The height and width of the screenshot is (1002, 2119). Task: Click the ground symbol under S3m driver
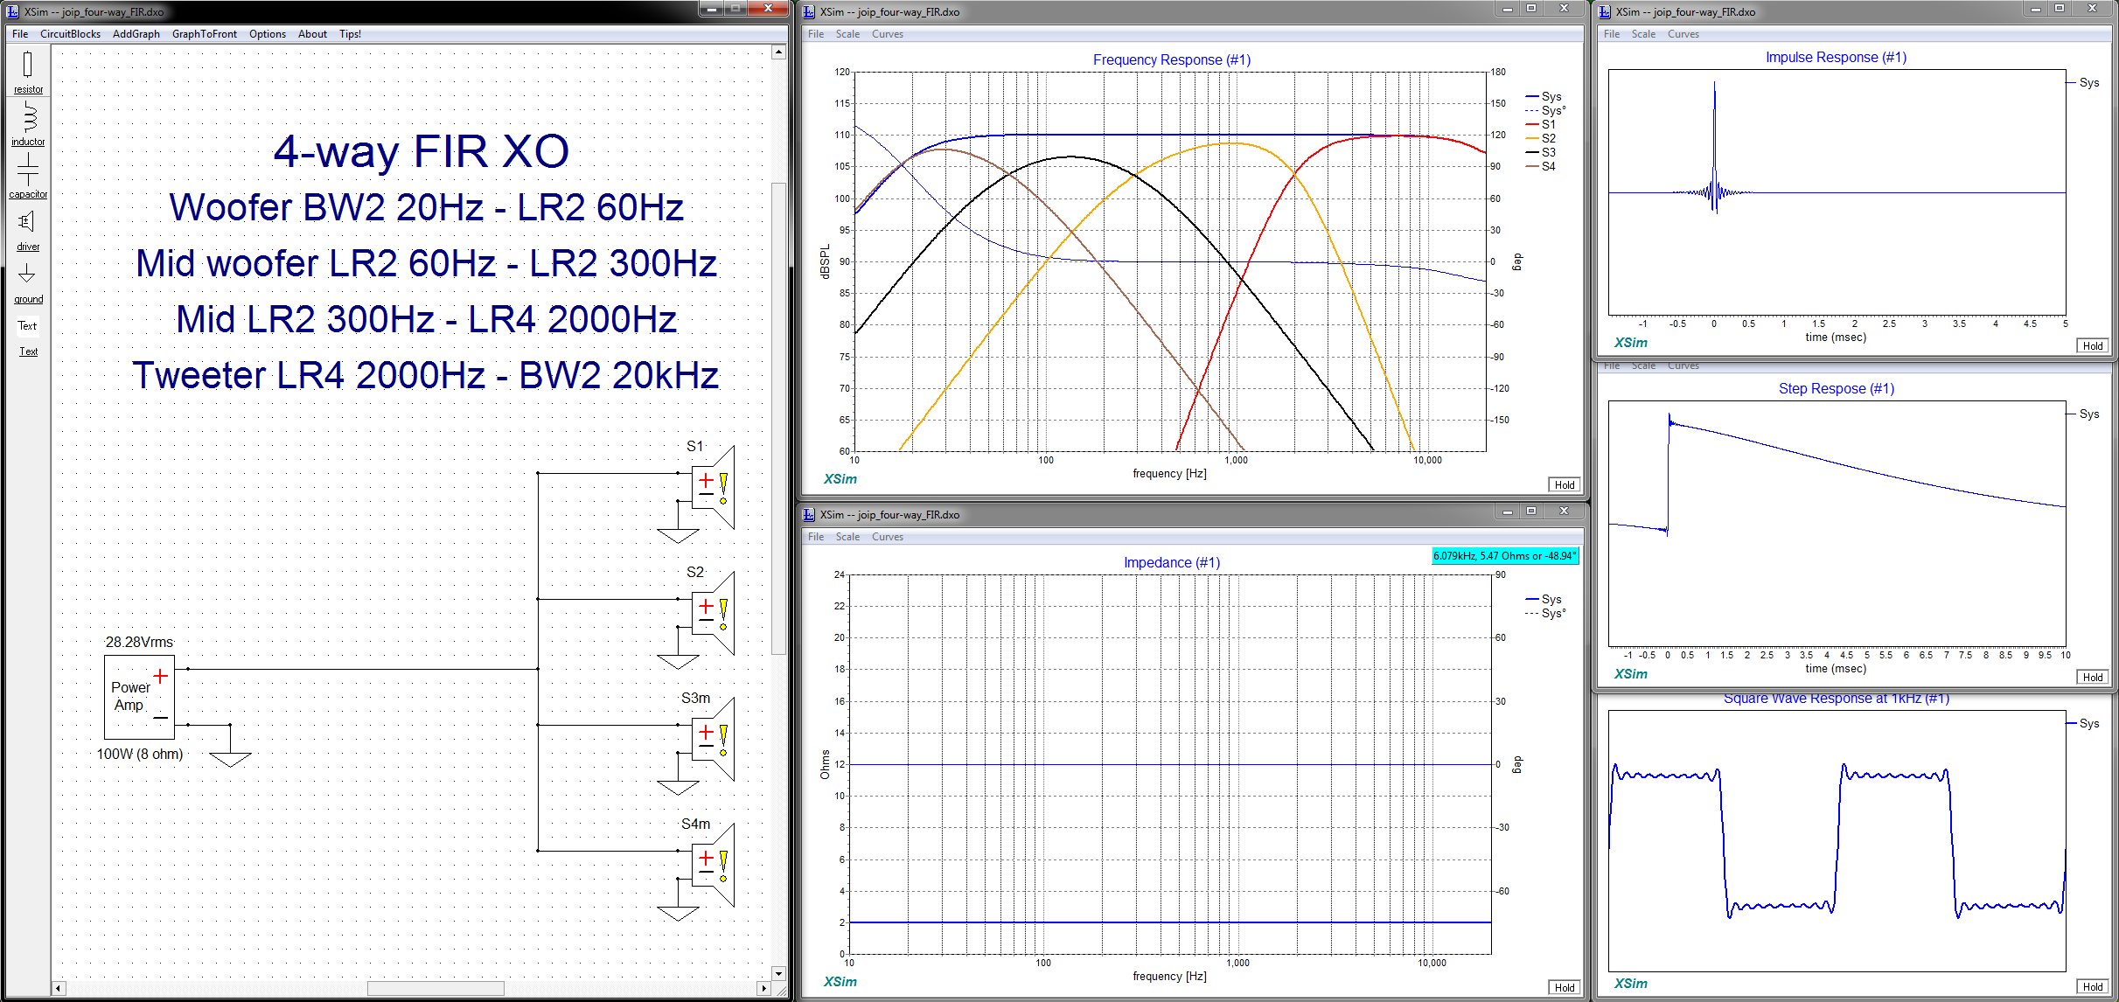[x=678, y=787]
